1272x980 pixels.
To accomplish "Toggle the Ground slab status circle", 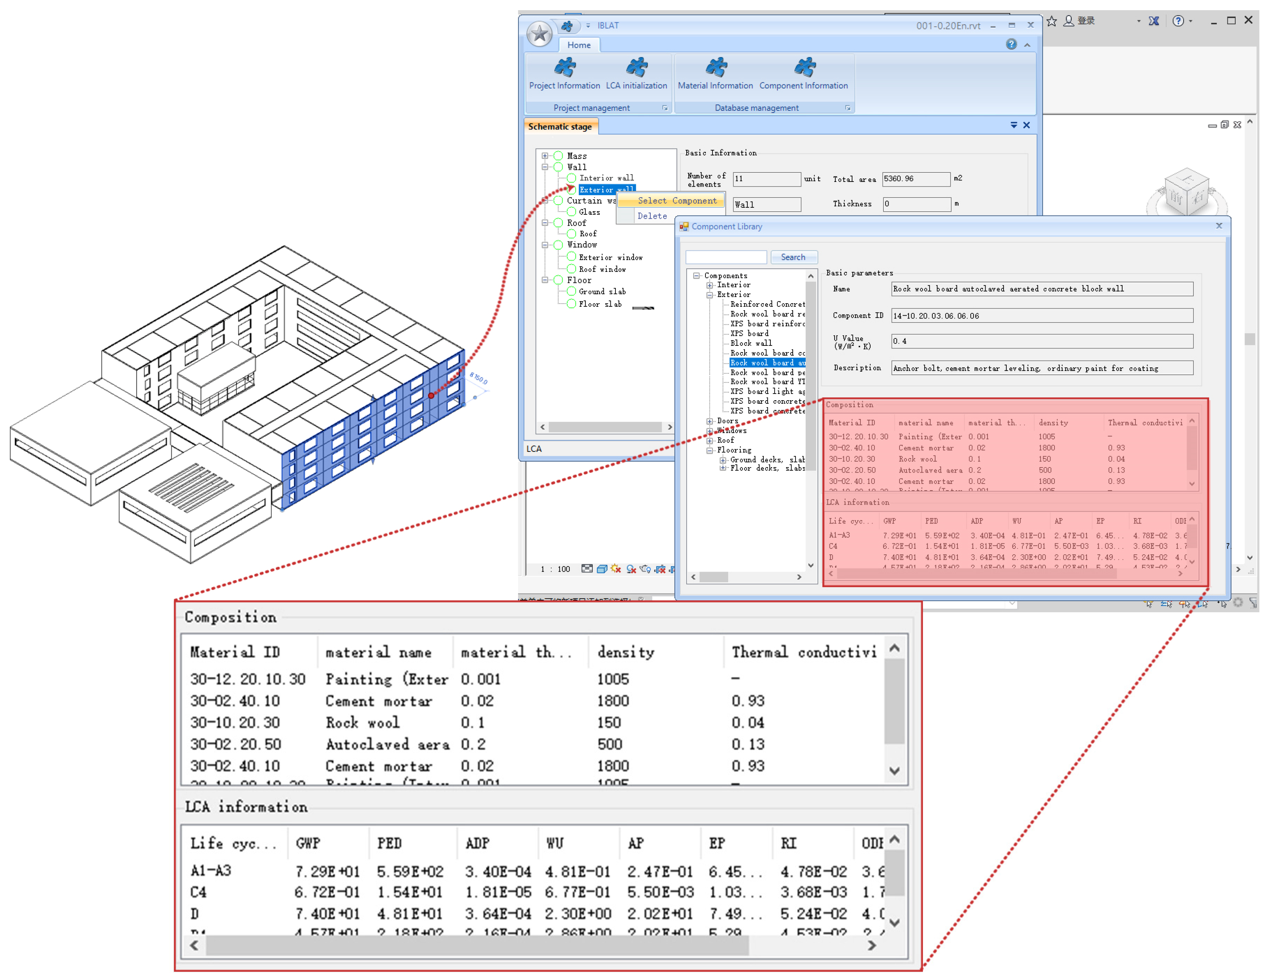I will point(571,291).
